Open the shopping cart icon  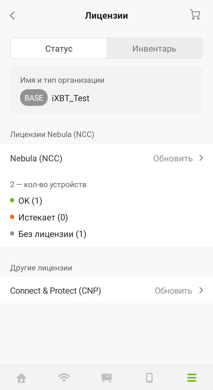[195, 15]
